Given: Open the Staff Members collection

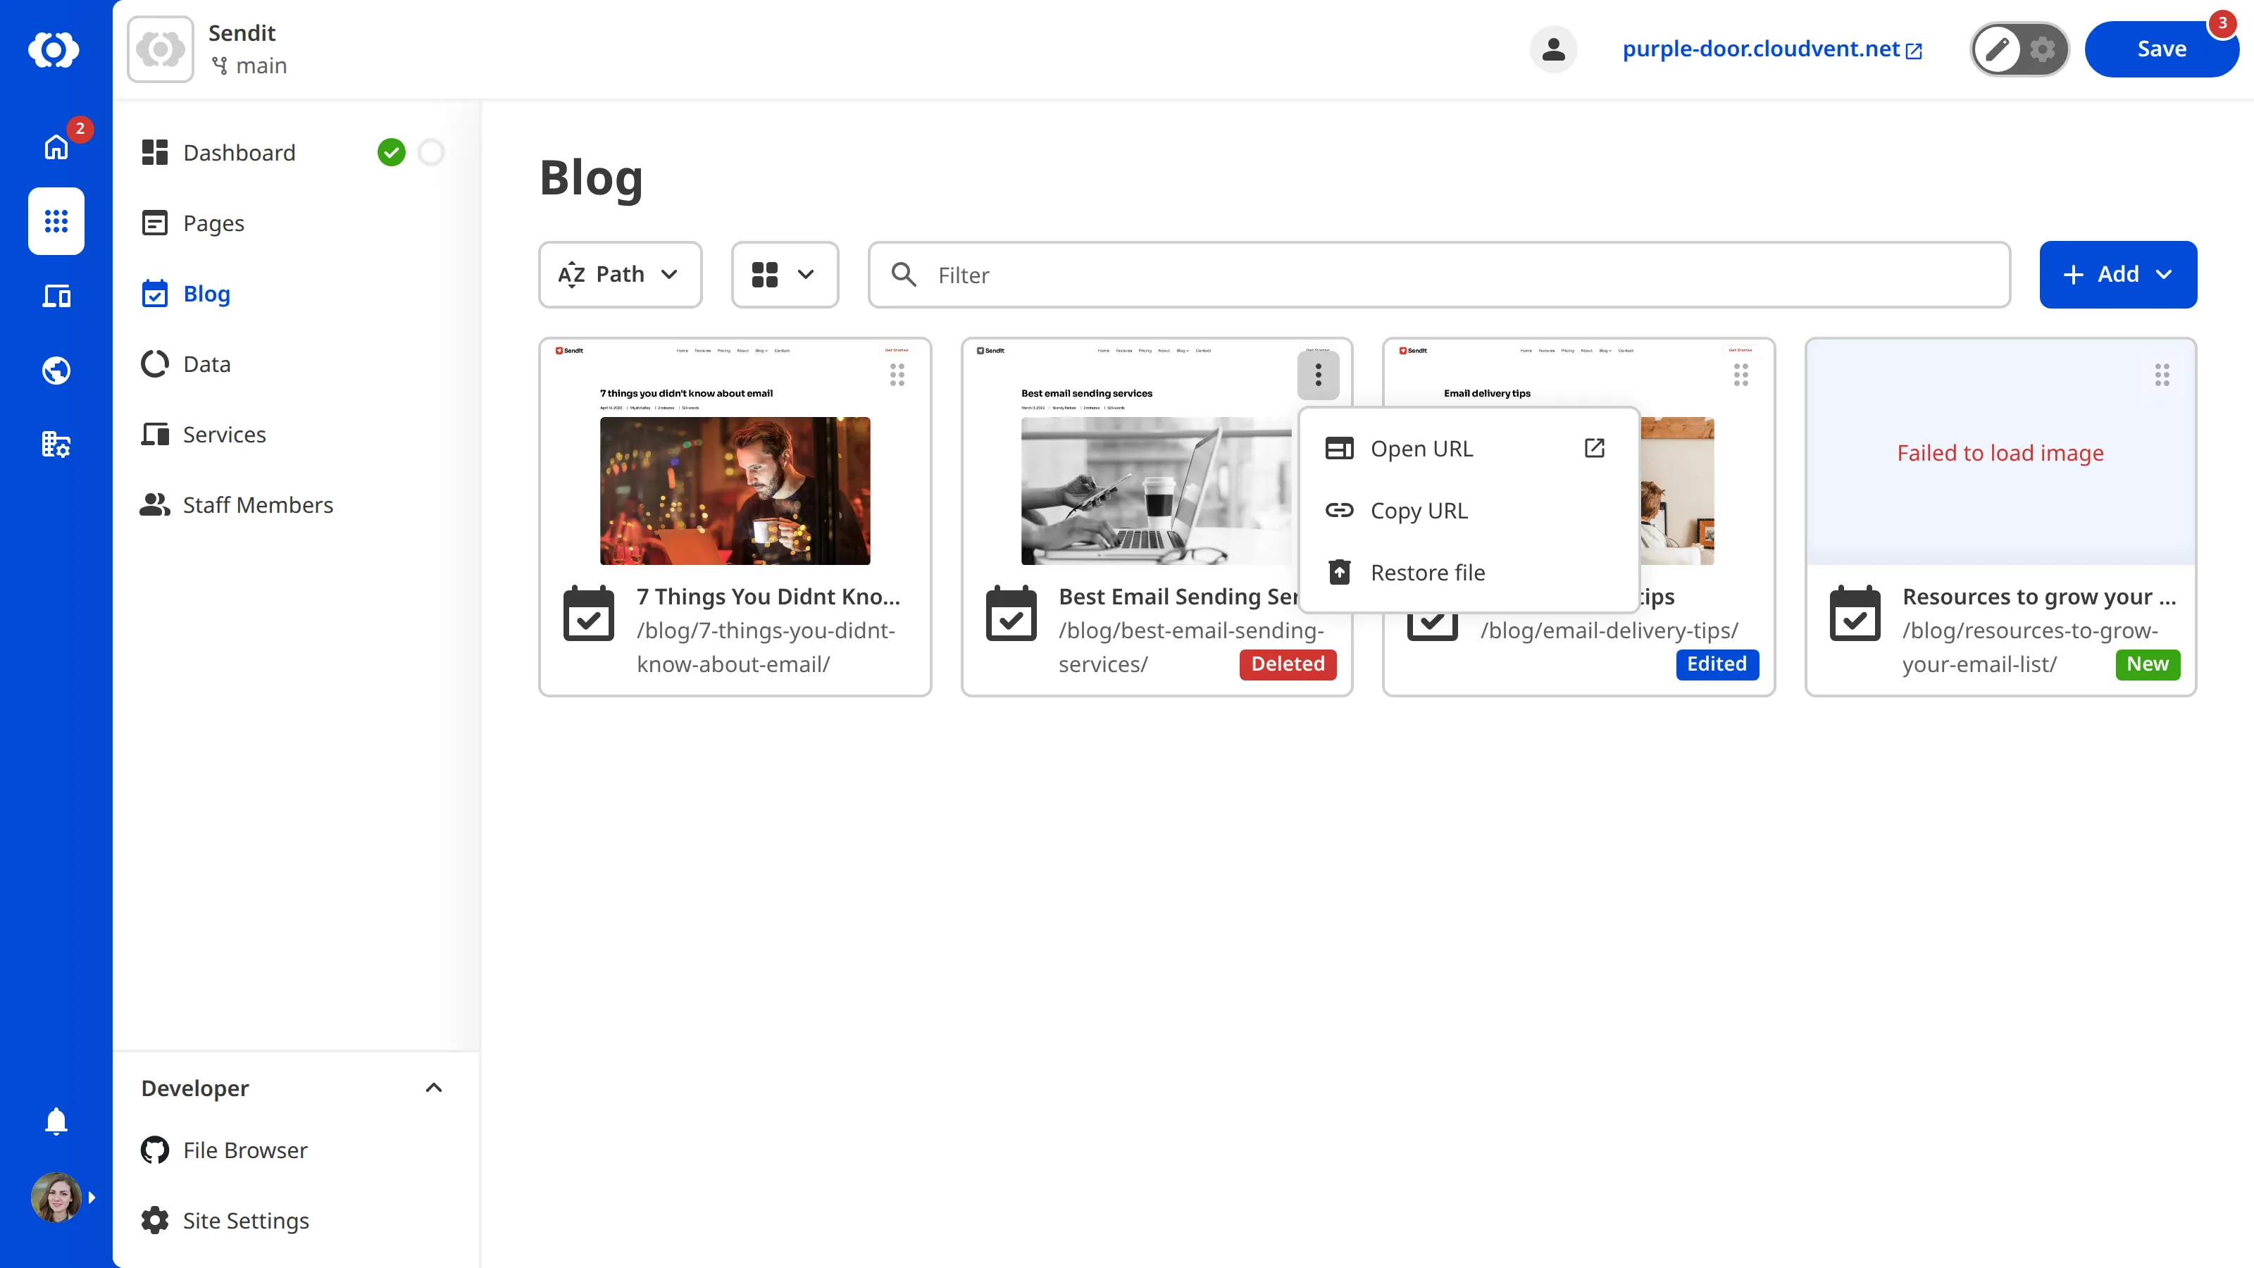Looking at the screenshot, I should (257, 504).
